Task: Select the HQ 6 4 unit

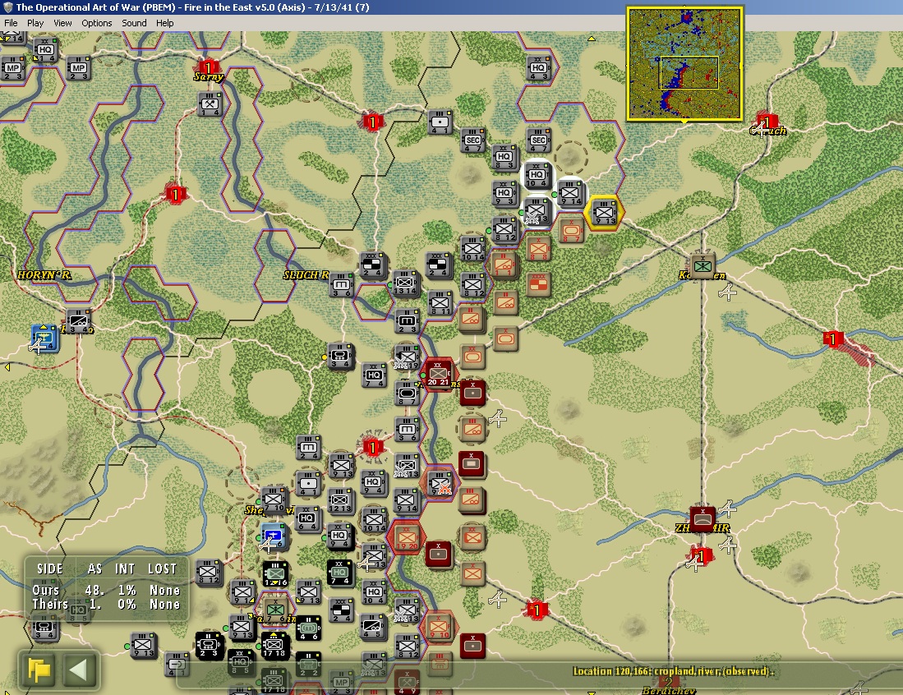Action: click(x=307, y=519)
